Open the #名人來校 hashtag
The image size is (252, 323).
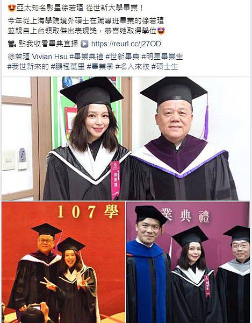coord(132,67)
